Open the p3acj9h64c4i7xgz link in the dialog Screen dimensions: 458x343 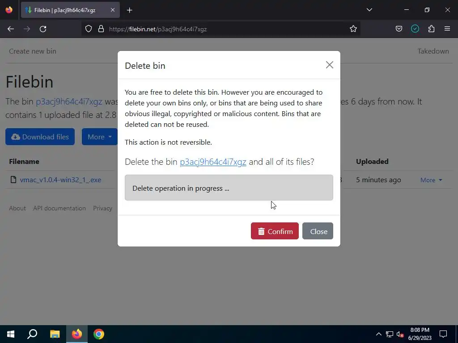[213, 162]
